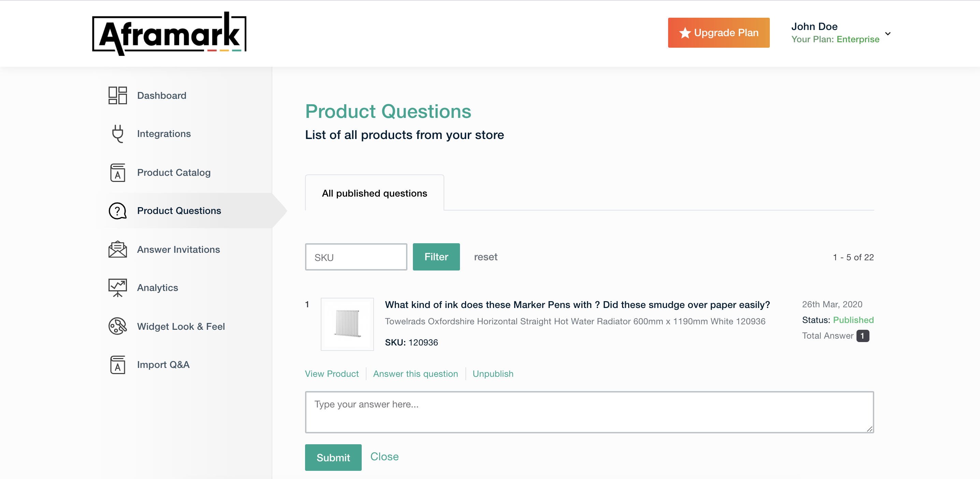Click the Import Q&A book icon
The height and width of the screenshot is (479, 980).
(117, 365)
